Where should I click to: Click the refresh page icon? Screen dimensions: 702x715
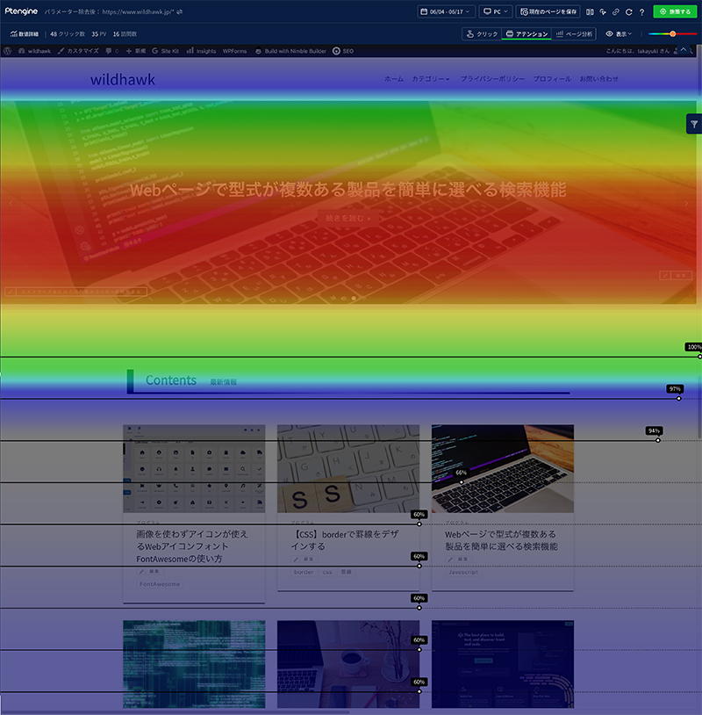coord(628,11)
